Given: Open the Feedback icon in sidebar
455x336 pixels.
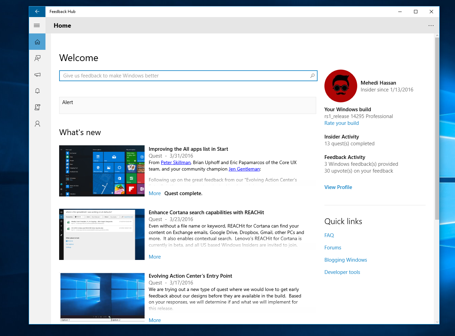Looking at the screenshot, I should 37,58.
